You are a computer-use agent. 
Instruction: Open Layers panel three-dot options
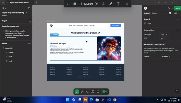coord(29,43)
